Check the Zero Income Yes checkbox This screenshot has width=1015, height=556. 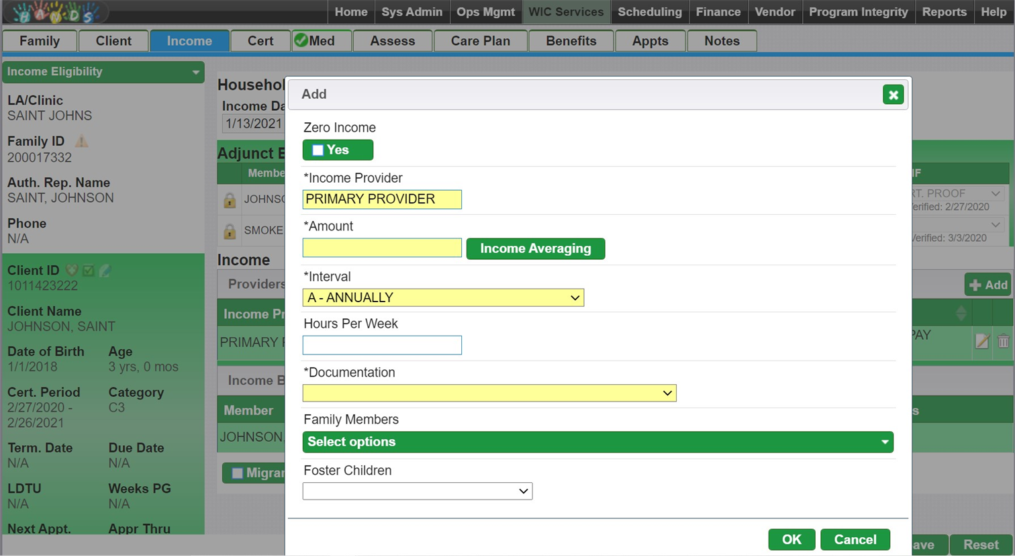click(318, 150)
